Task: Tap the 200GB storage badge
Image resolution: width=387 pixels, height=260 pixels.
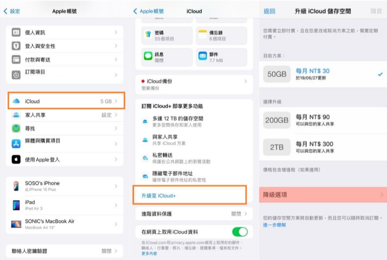Action: [277, 120]
